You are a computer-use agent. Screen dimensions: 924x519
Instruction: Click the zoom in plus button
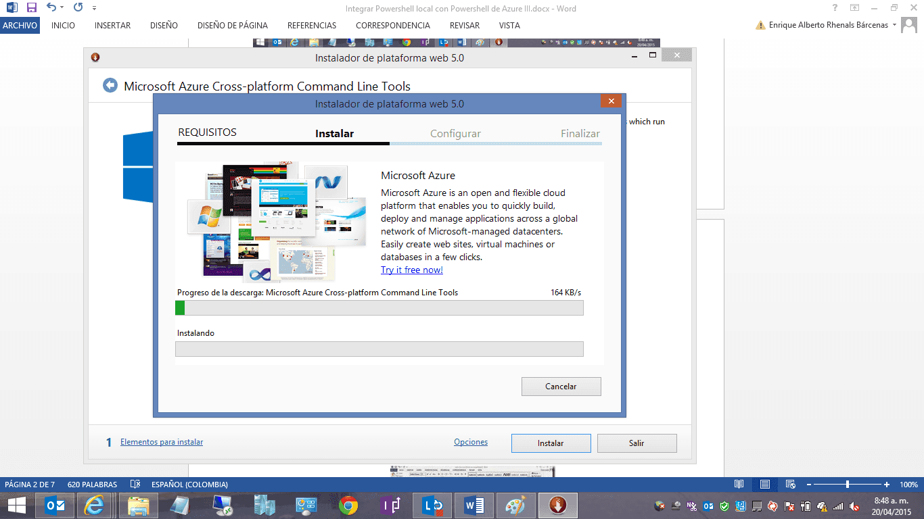(886, 485)
